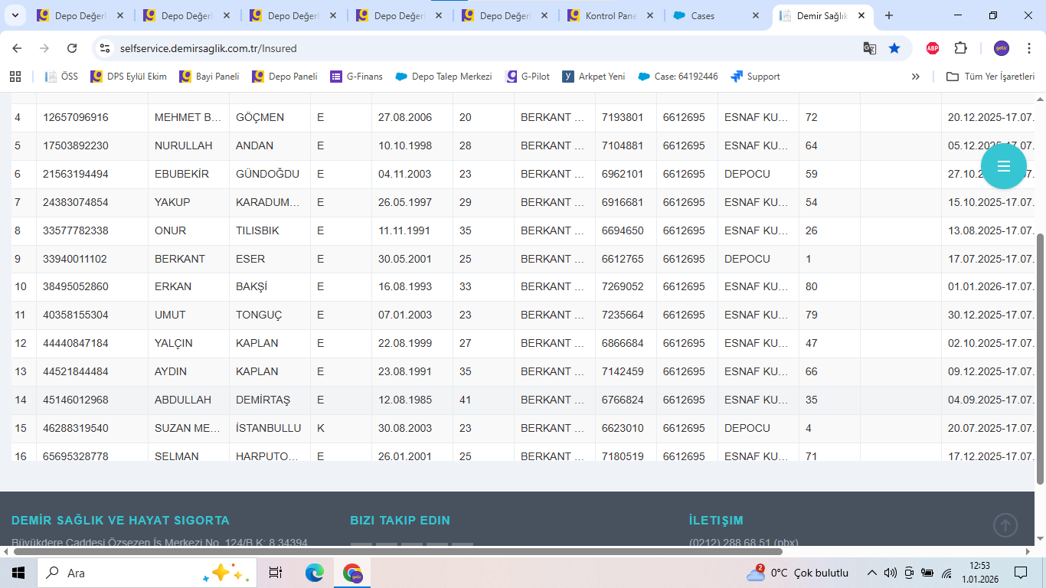Viewport: 1046px width, 588px height.
Task: Bookmark the page with the star icon
Action: (x=894, y=48)
